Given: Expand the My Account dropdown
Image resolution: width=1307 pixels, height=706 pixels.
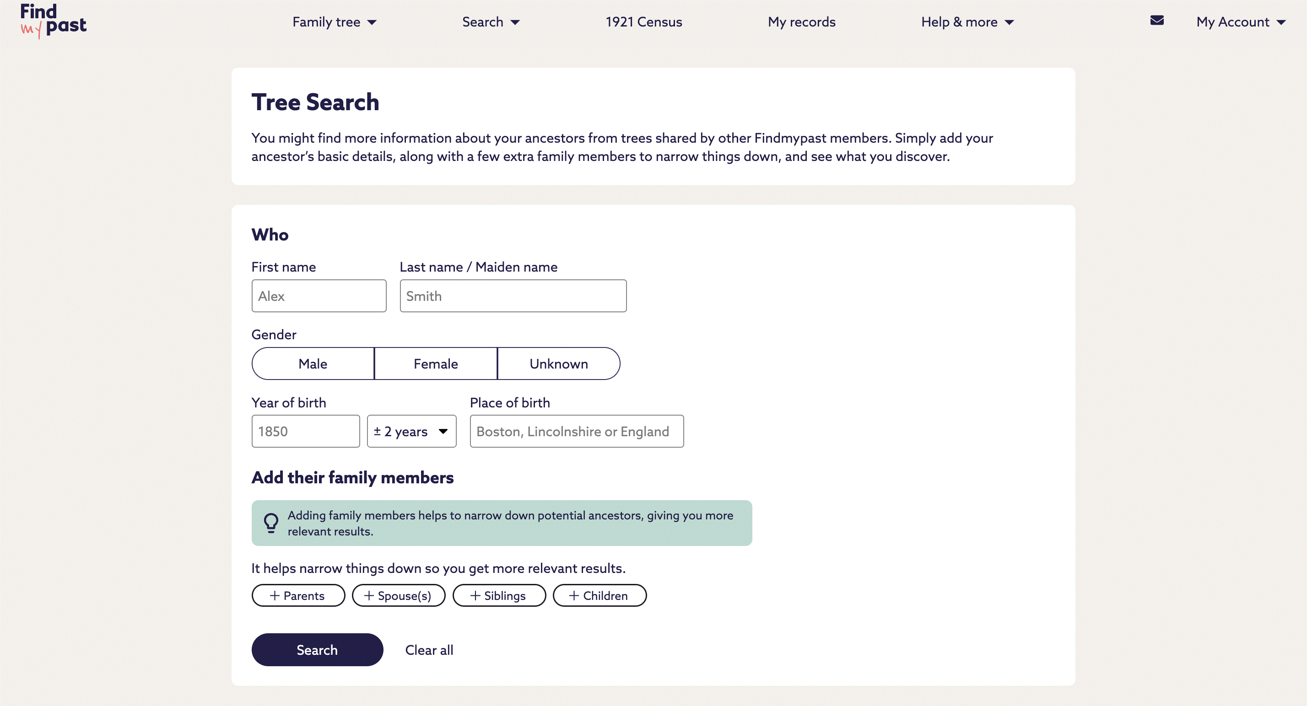Looking at the screenshot, I should pos(1241,22).
